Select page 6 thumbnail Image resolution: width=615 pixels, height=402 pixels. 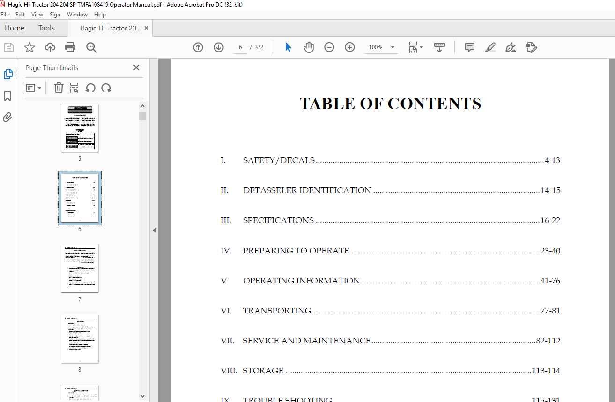[x=80, y=198]
